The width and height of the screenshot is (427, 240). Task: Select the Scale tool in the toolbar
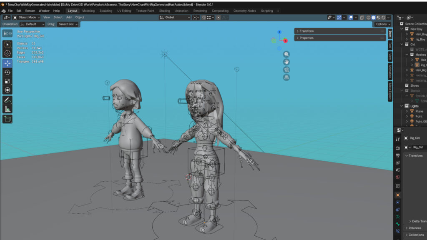point(8,81)
